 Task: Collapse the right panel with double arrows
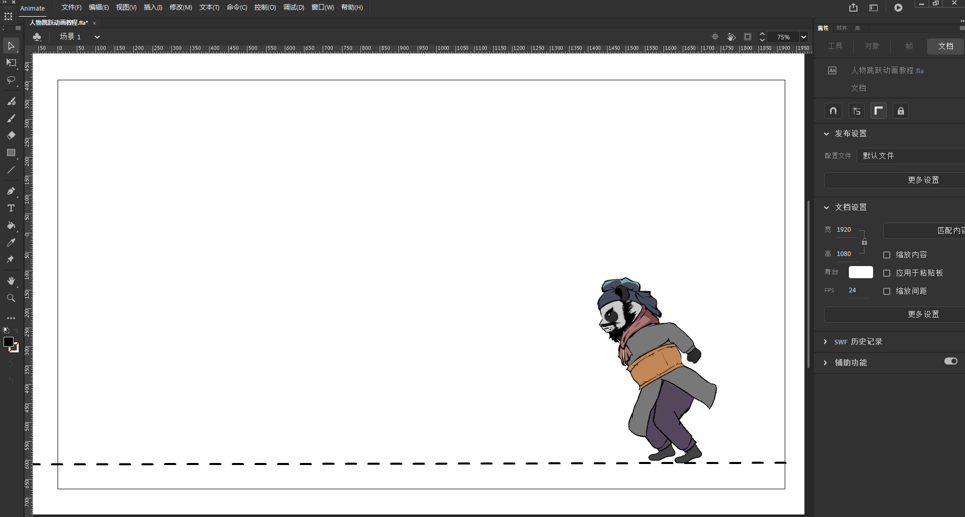pyautogui.click(x=962, y=21)
